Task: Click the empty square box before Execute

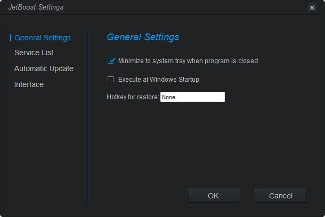Action: (x=111, y=80)
